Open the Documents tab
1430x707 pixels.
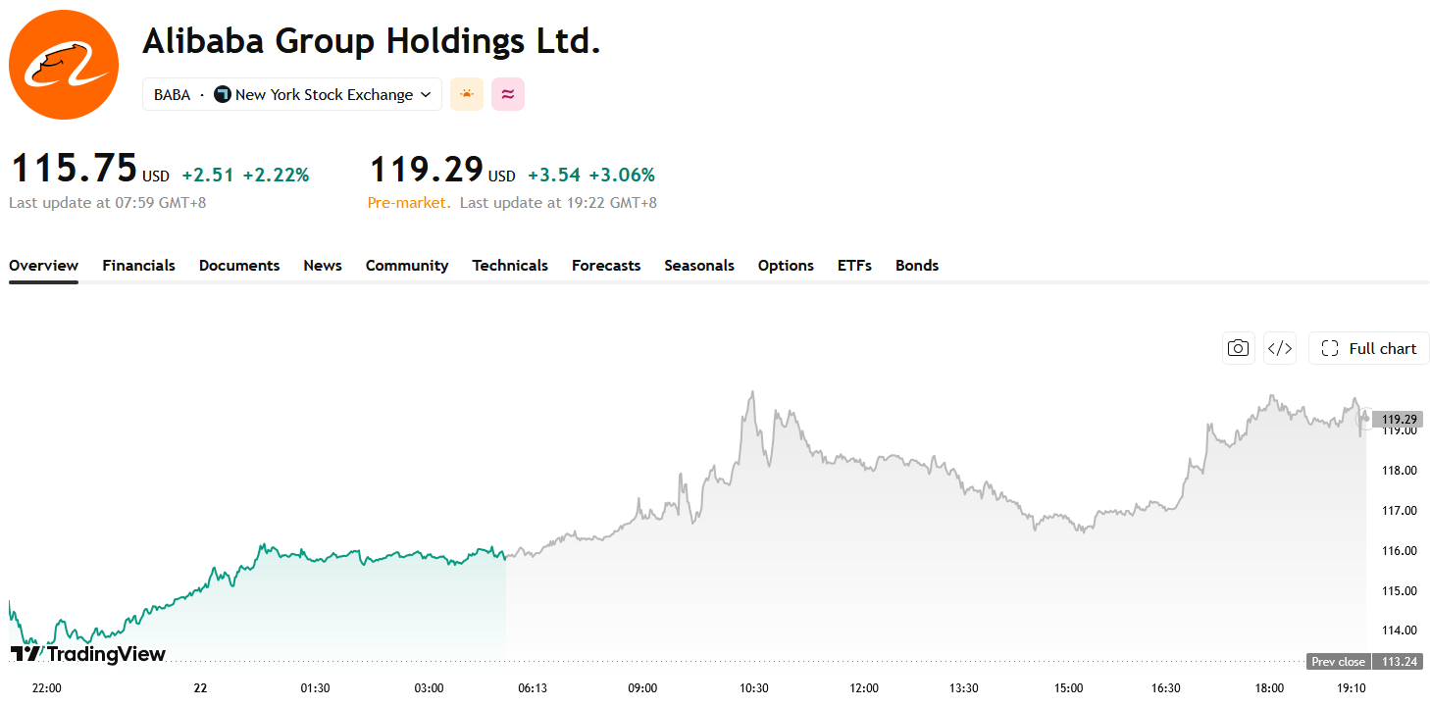click(x=239, y=266)
